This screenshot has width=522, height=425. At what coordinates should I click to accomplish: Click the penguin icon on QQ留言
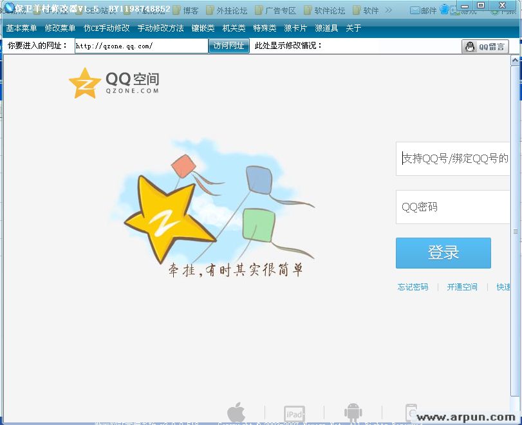point(470,46)
